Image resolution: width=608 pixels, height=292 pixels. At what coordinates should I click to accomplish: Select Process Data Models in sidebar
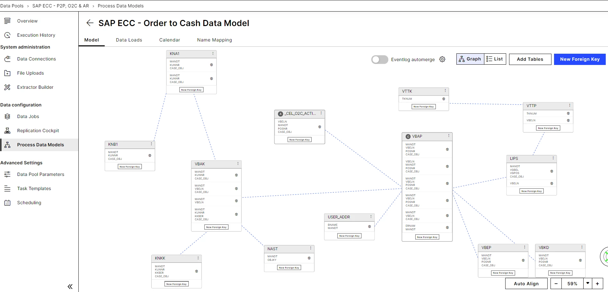tap(39, 145)
